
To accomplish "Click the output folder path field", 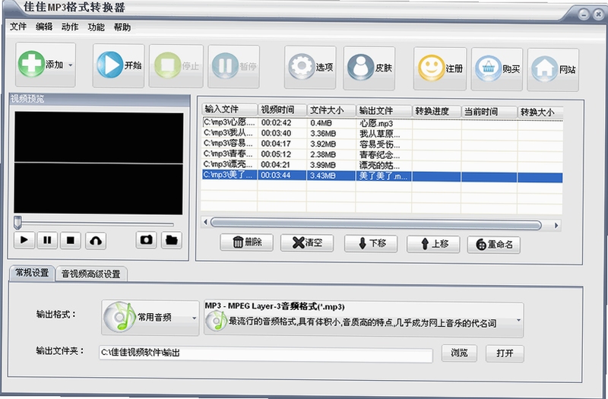I will coord(265,354).
